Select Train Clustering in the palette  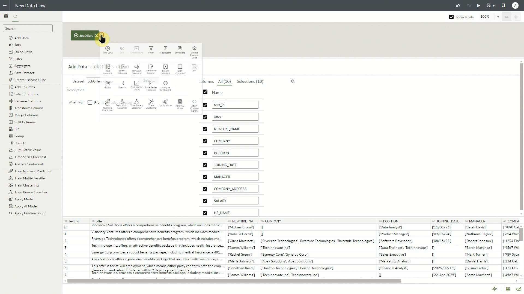[x=151, y=104]
